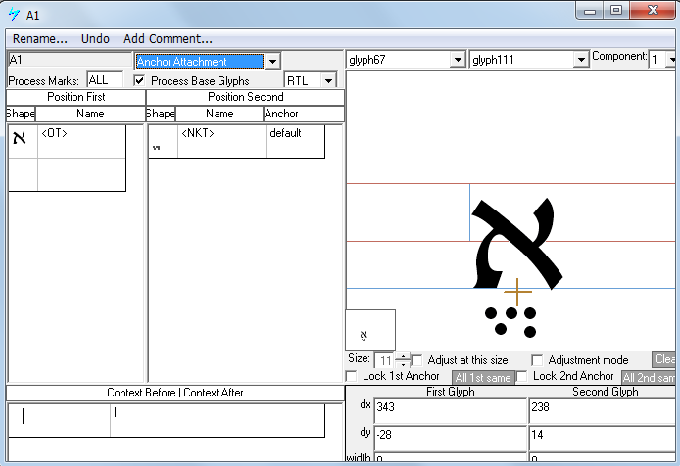Click the All 1st same button
The width and height of the screenshot is (680, 466).
[483, 378]
